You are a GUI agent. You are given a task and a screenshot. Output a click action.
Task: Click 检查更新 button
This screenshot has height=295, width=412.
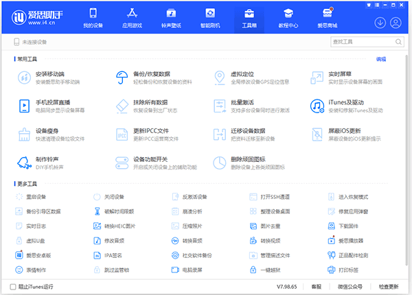389,287
